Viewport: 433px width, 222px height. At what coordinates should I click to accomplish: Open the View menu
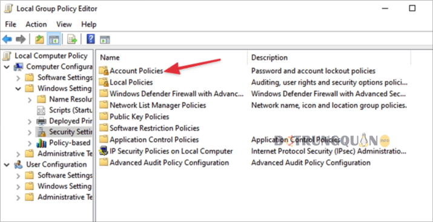(64, 24)
